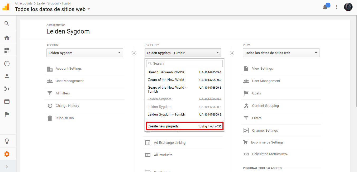Viewport: 357px width, 172px height.
Task: Click the Google Analytics logo
Action: 6,7
